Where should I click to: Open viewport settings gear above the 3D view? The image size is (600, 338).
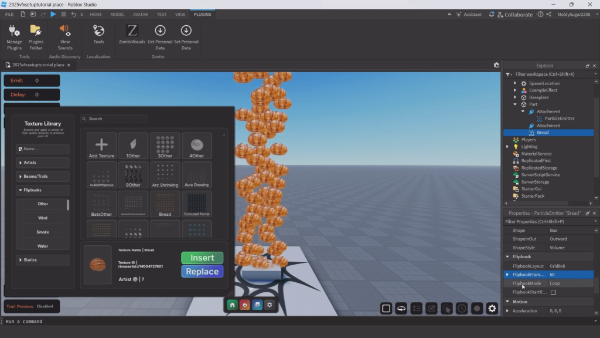tap(496, 65)
